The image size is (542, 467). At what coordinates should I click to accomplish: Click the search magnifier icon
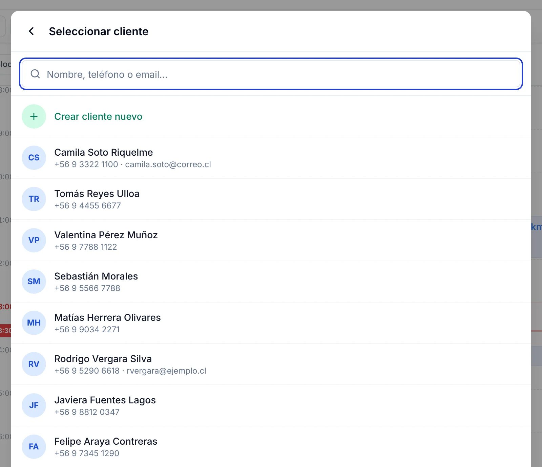point(35,74)
